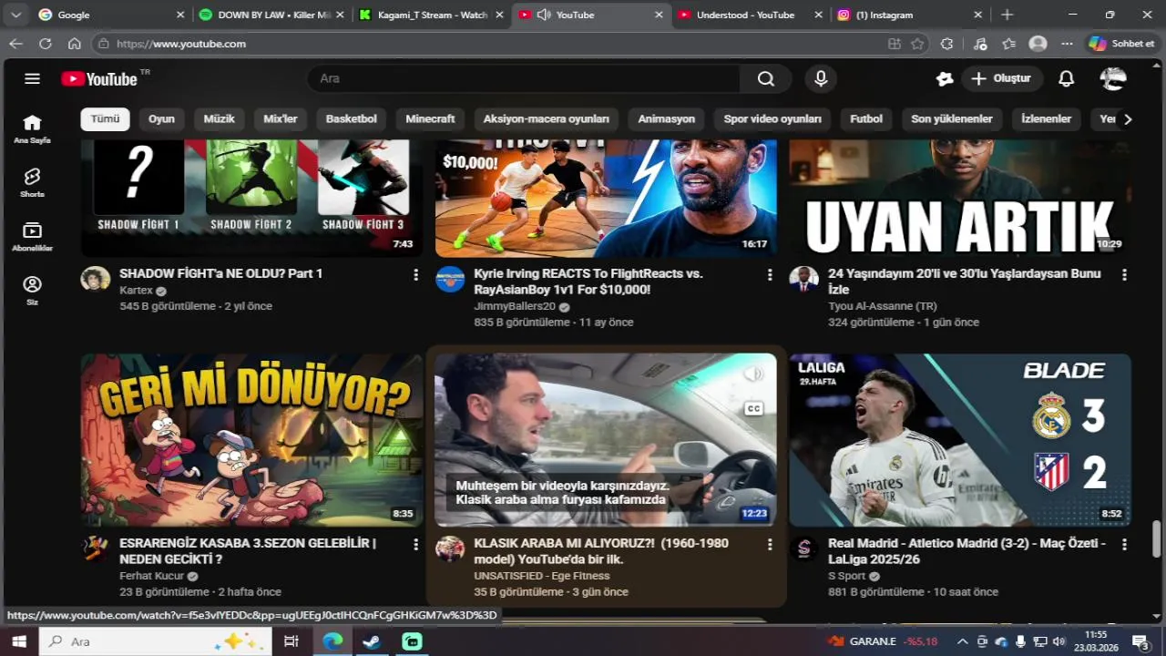Open options menu for KLASIK ARABA video
The height and width of the screenshot is (656, 1166).
tap(770, 544)
